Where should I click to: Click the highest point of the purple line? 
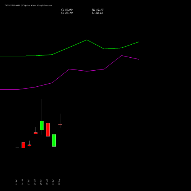[x=122, y=55]
